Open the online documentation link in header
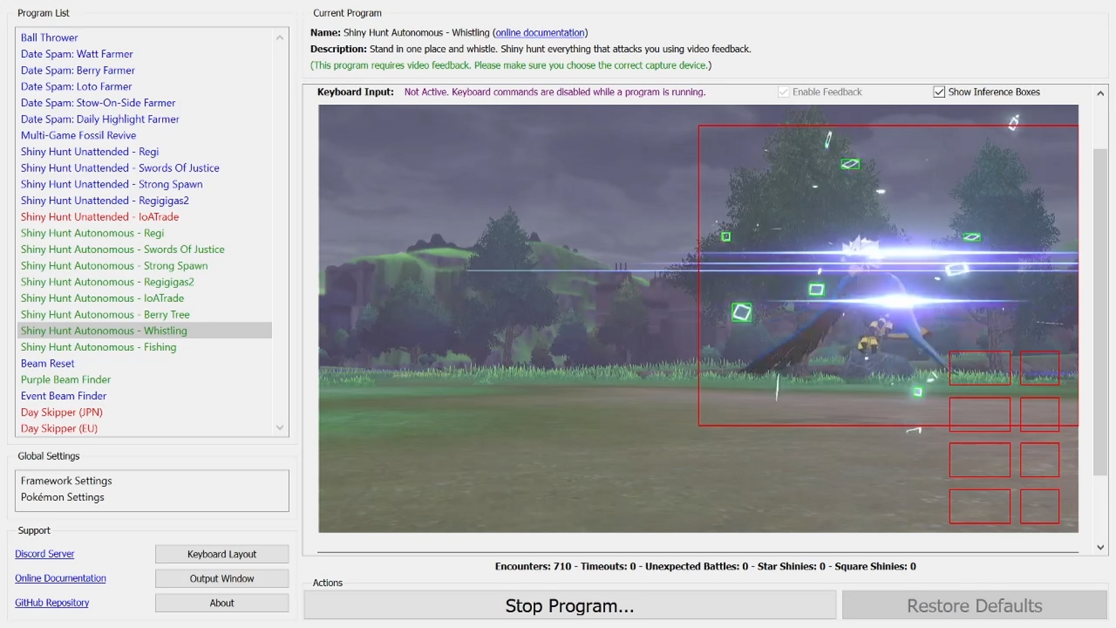The image size is (1116, 628). pyautogui.click(x=539, y=33)
